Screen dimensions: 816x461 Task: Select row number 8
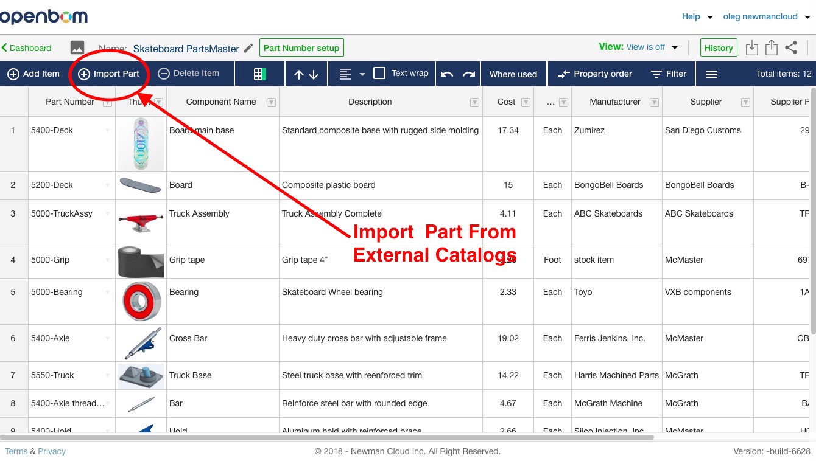point(13,403)
